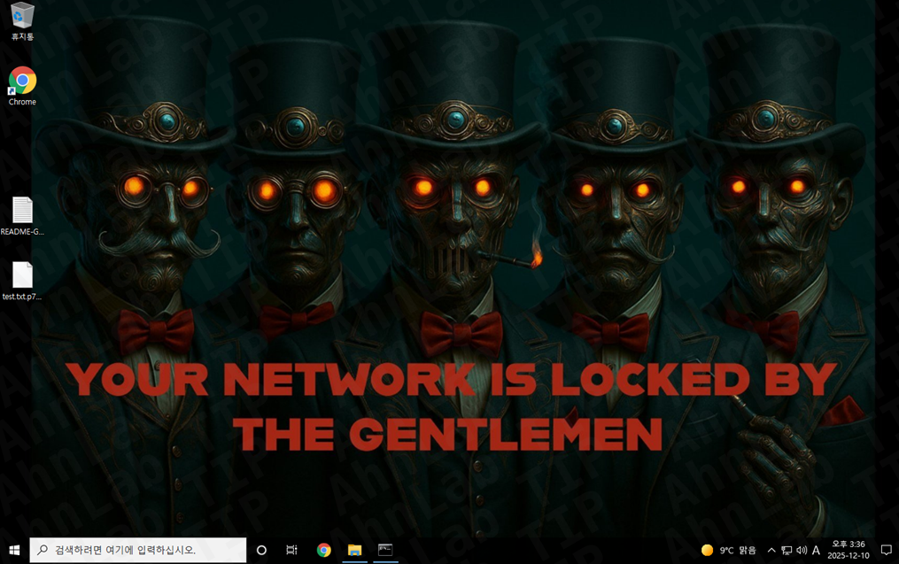Open the 9°C 맑음 weather widget
899x564 pixels.
click(728, 550)
